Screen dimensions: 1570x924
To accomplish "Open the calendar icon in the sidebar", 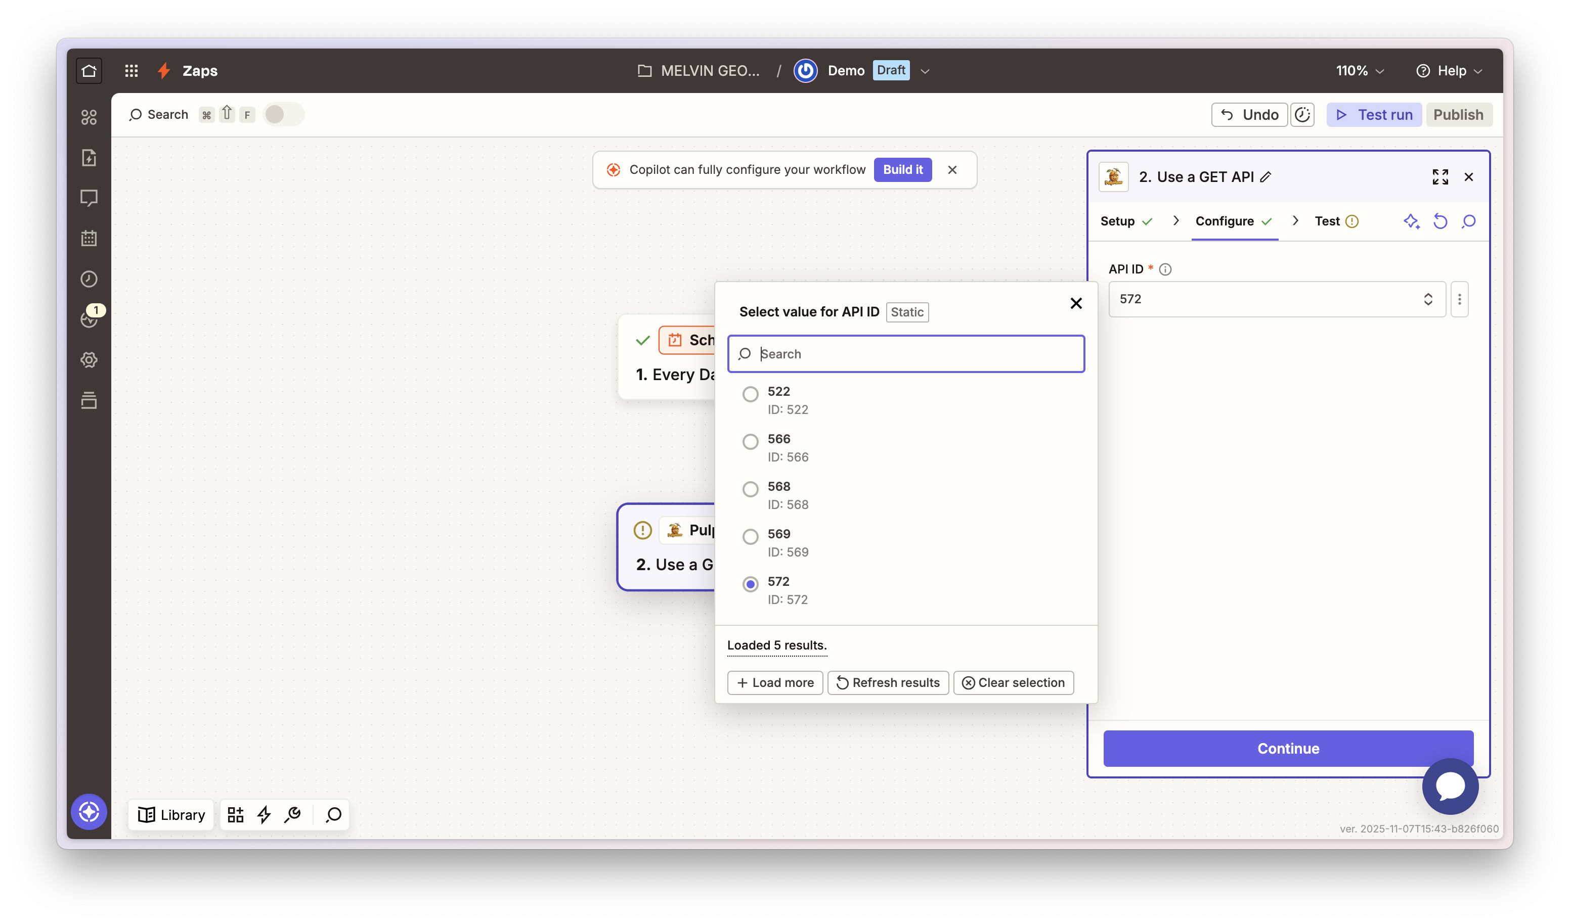I will pyautogui.click(x=89, y=238).
